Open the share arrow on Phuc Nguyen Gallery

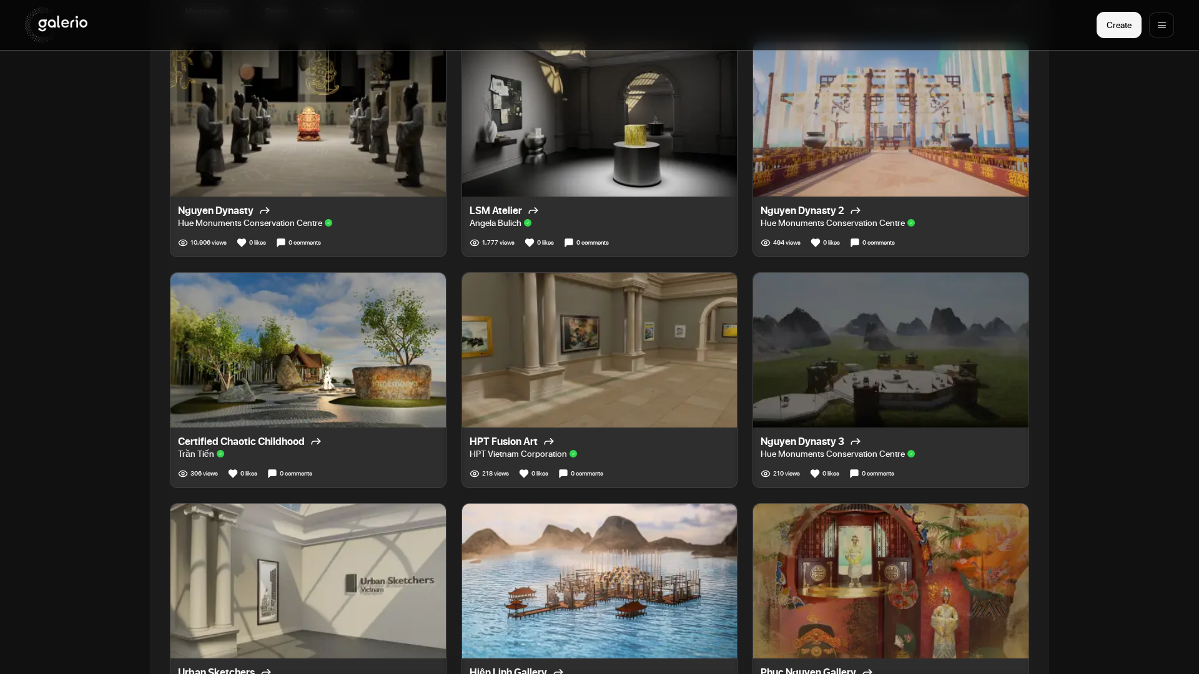[867, 671]
